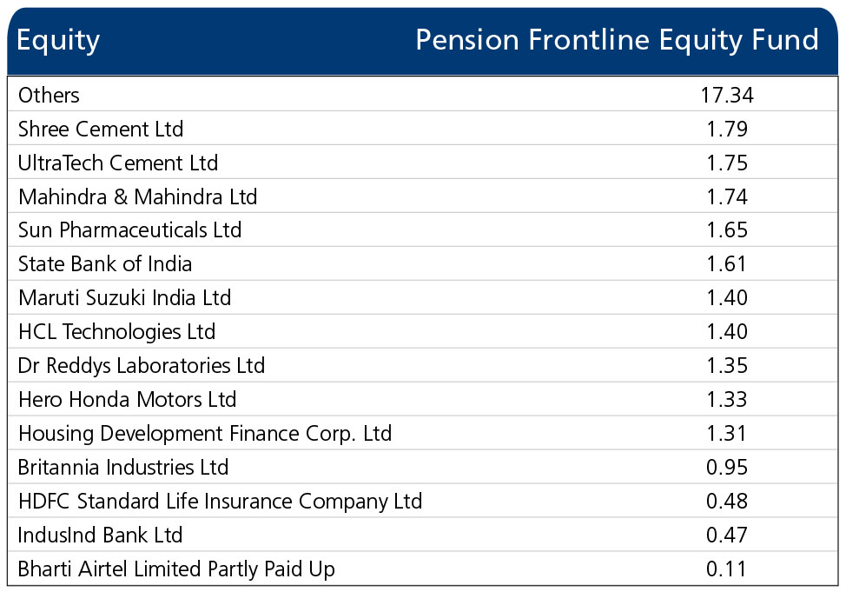Viewport: 846px width, 592px height.
Task: Select the 17.34 value for Others
Action: coord(727,95)
